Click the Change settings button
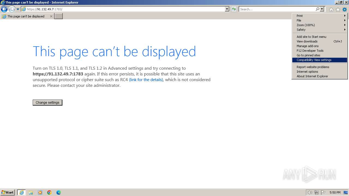 (47, 103)
